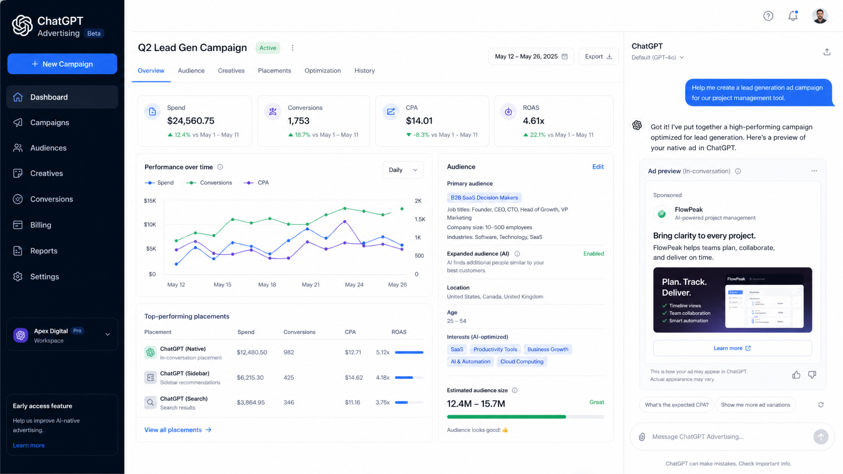The width and height of the screenshot is (843, 474).
Task: Switch to the Placements tab
Action: pyautogui.click(x=274, y=71)
